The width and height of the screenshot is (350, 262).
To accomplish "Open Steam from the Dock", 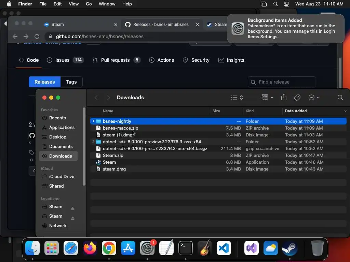I will pyautogui.click(x=290, y=248).
